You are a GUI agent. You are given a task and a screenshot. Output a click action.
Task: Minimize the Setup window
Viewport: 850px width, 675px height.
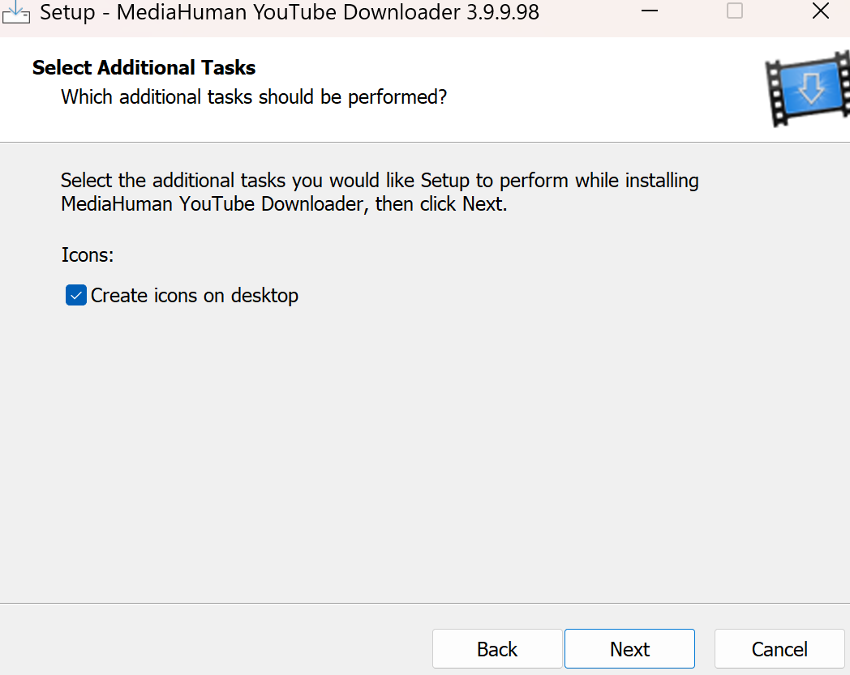coord(649,12)
